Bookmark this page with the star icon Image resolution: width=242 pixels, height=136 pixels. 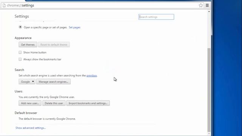tap(201, 5)
